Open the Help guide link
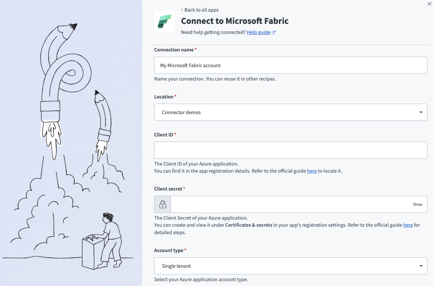Screen dimensions: 433x286 (259, 32)
